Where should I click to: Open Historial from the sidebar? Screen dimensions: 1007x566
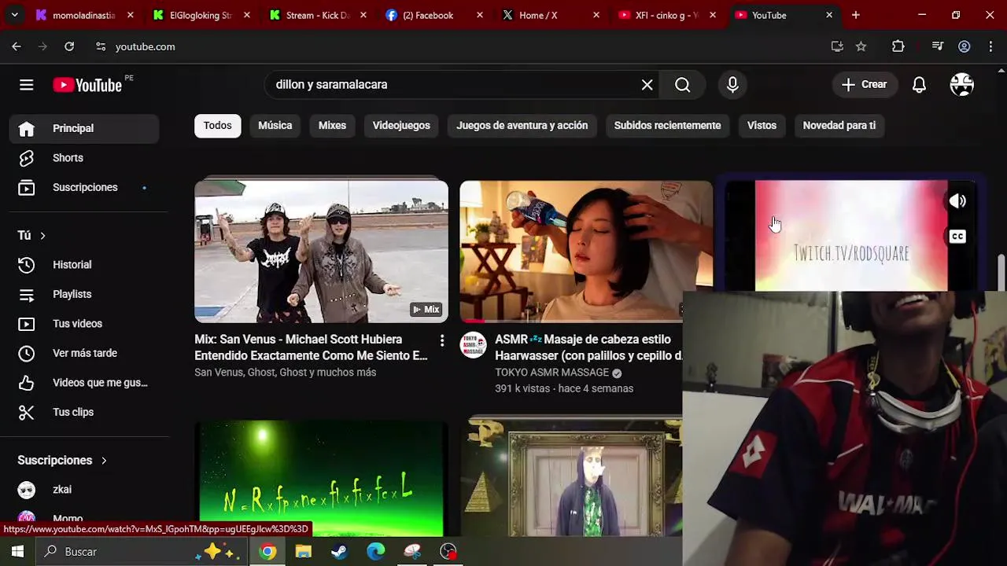pyautogui.click(x=84, y=265)
